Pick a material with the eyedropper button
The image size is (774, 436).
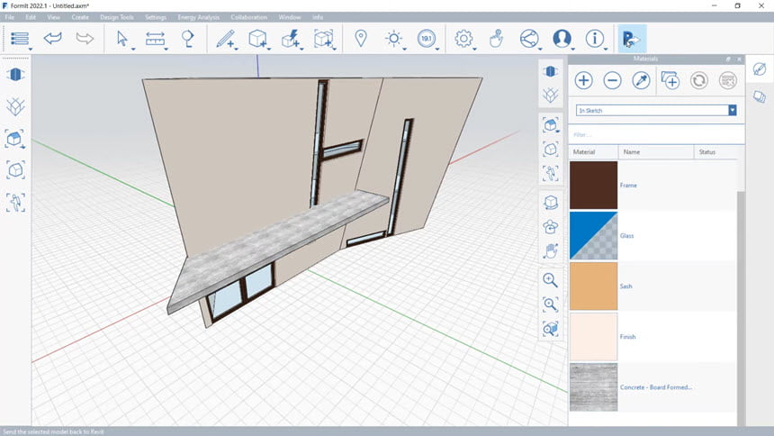(x=641, y=80)
